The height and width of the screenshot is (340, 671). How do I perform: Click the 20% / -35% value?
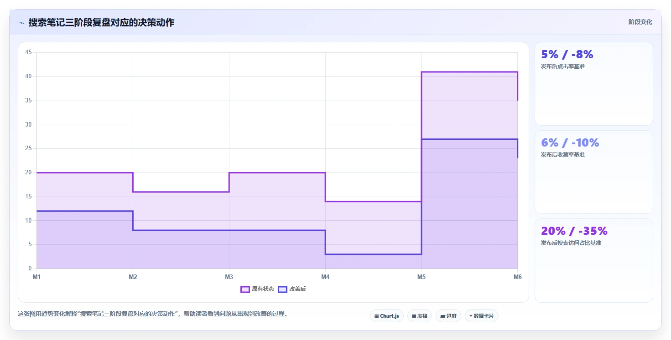[x=574, y=231]
